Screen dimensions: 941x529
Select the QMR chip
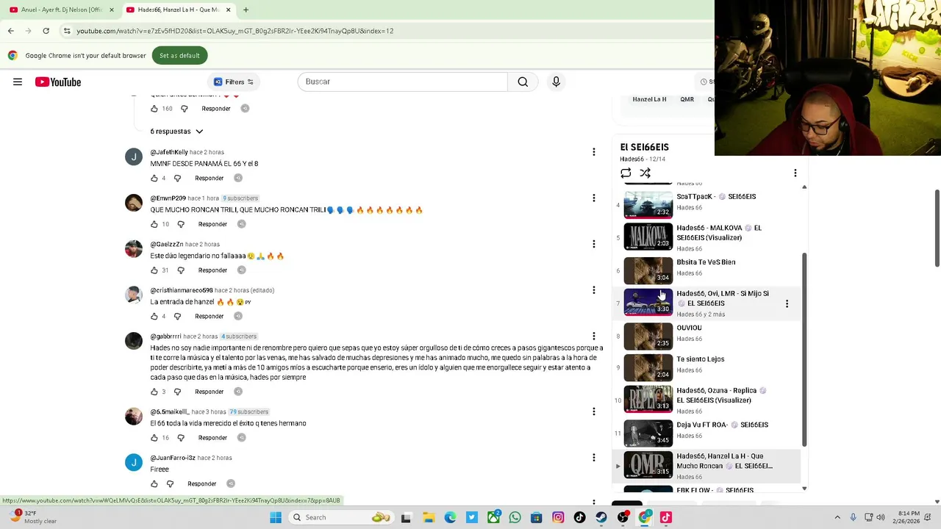point(687,99)
